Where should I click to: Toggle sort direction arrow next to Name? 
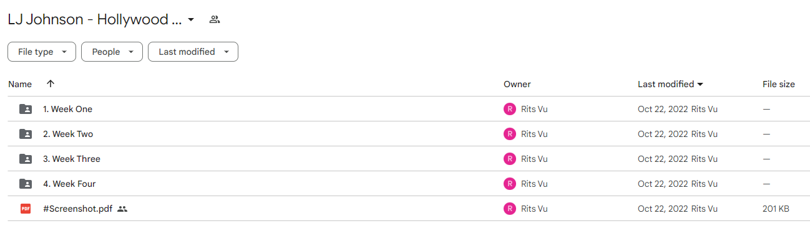click(x=51, y=83)
